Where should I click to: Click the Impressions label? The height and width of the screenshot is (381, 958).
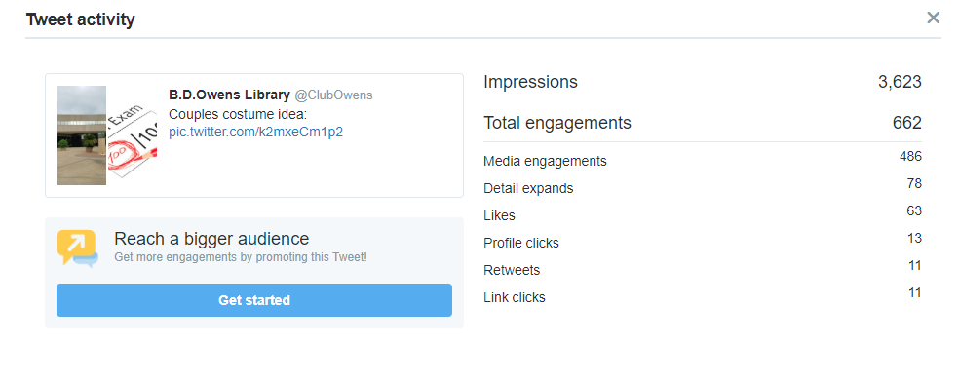pos(530,82)
